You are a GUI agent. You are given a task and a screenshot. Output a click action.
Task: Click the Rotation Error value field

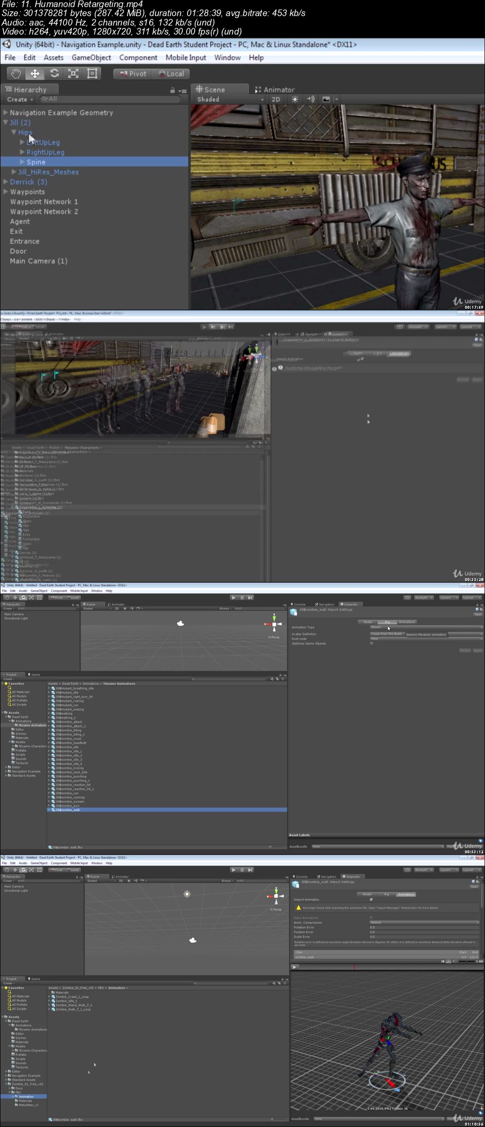click(424, 927)
